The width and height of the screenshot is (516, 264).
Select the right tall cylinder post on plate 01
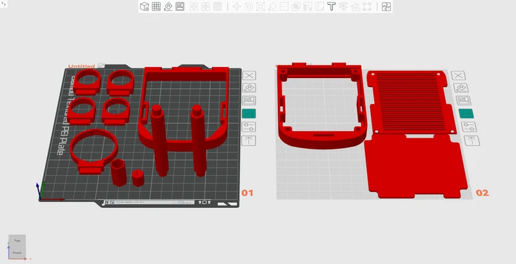(199, 141)
